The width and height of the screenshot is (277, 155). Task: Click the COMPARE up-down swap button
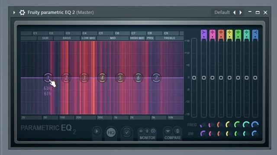(177, 131)
